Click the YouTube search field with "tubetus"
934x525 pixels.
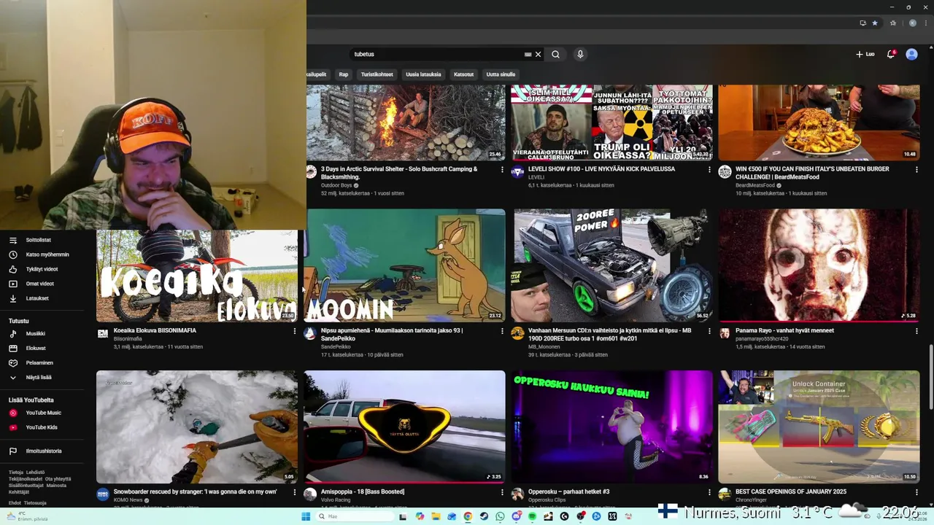[436, 54]
